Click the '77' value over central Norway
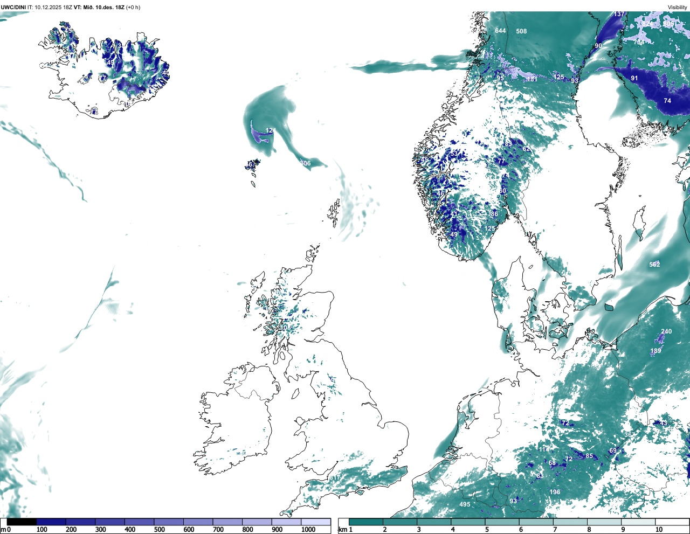This screenshot has height=534, width=690. click(501, 161)
